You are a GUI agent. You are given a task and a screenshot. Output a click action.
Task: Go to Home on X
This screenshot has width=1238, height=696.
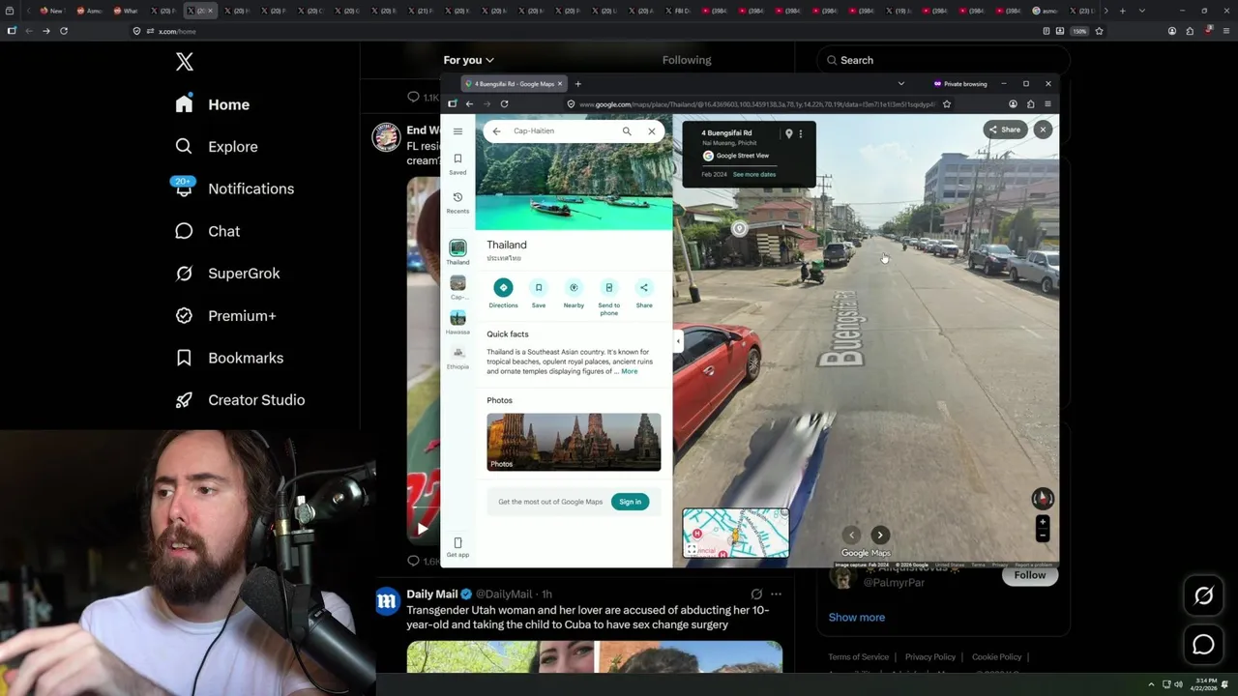point(213,104)
